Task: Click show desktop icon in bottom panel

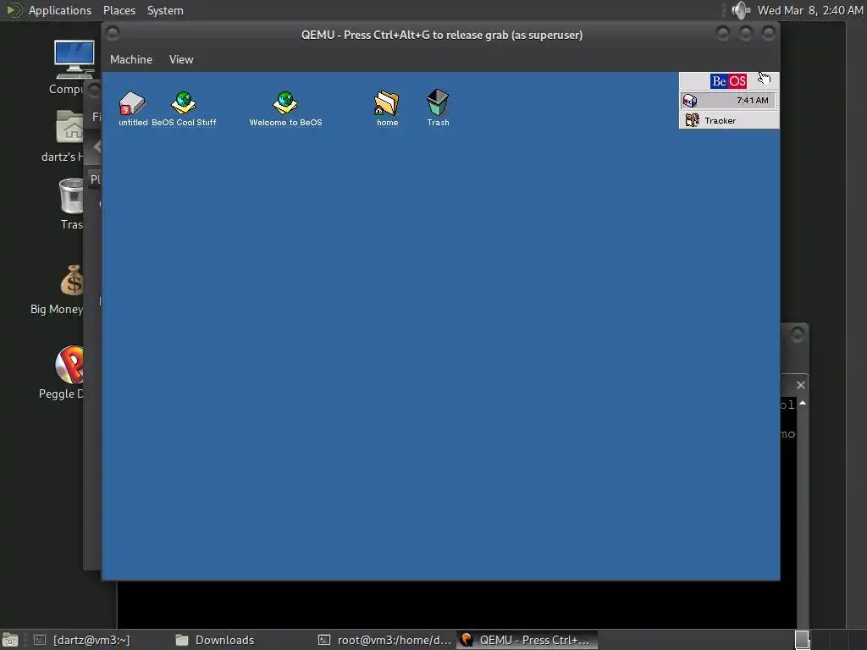Action: 10,640
